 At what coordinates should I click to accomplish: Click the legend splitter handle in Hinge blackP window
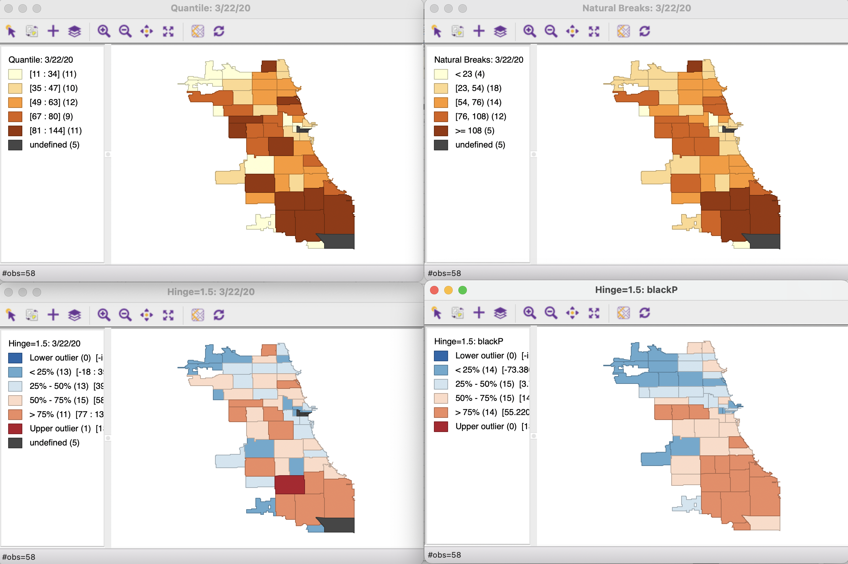(534, 436)
